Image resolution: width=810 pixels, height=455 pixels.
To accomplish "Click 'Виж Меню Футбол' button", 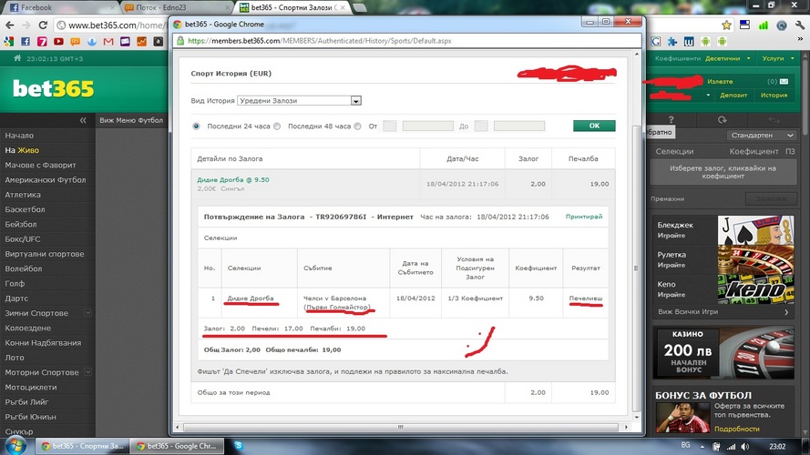I will 131,120.
